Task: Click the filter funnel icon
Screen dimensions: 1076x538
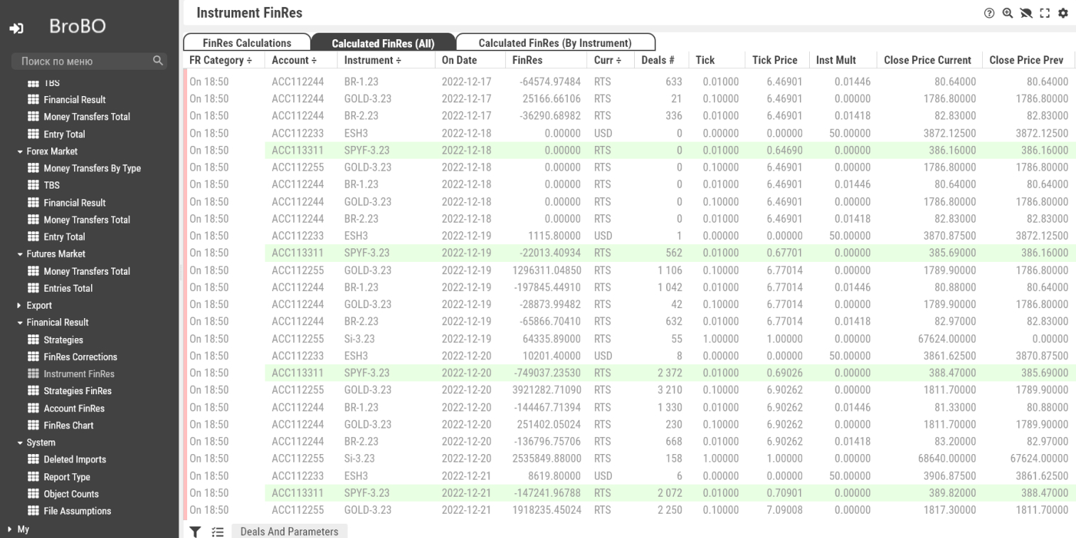Action: 195,531
